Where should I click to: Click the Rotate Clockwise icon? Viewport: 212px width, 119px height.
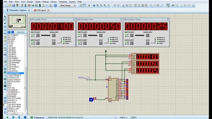click(x=5, y=98)
